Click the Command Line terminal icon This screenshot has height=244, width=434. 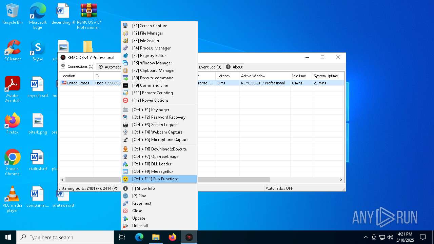[x=125, y=85]
